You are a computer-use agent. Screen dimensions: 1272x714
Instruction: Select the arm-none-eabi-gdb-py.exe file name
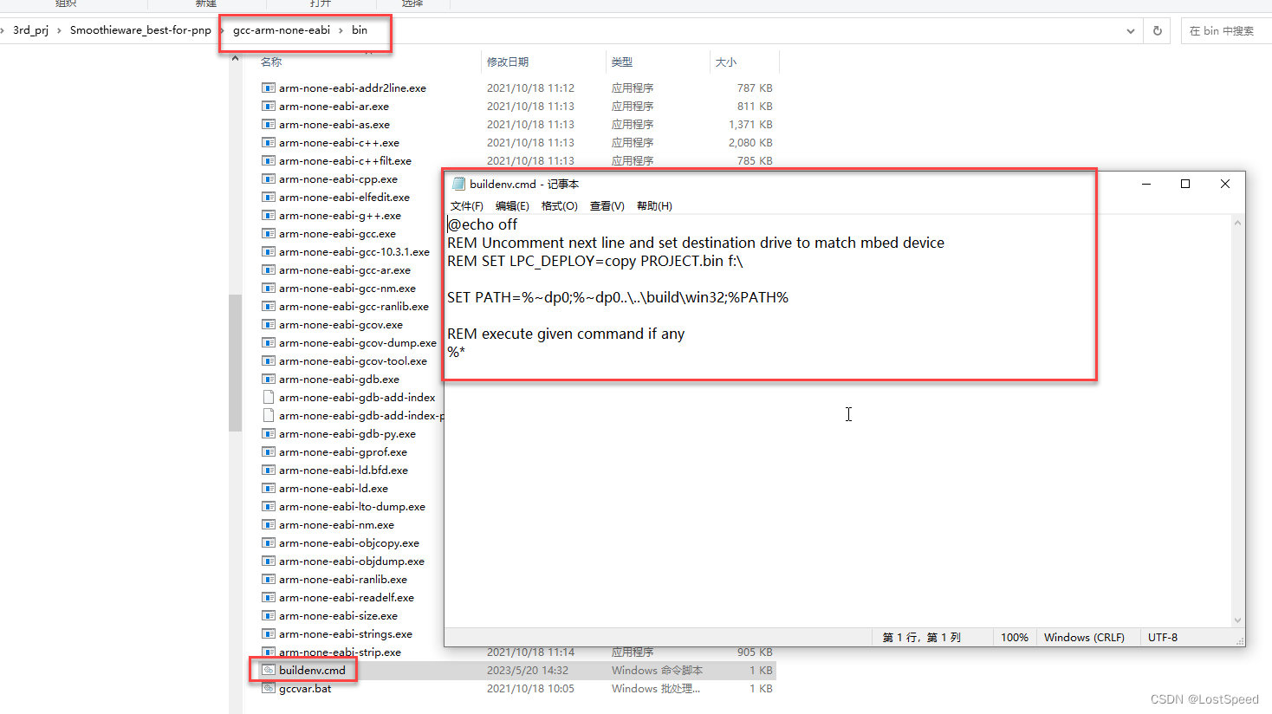pos(347,433)
